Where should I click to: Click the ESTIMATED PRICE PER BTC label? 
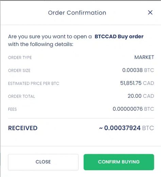click(x=34, y=84)
